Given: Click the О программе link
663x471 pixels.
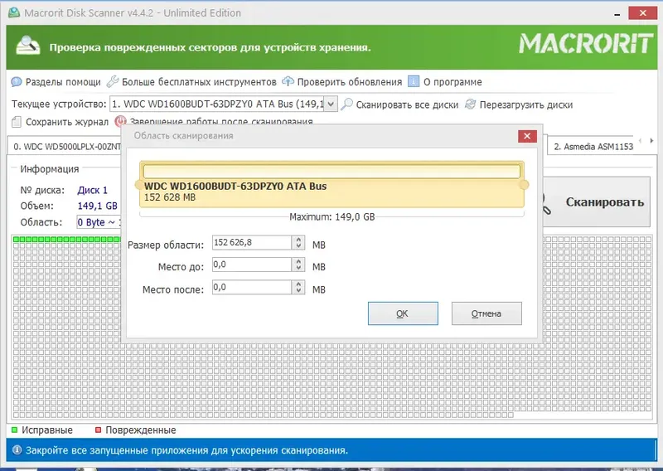Looking at the screenshot, I should (452, 81).
